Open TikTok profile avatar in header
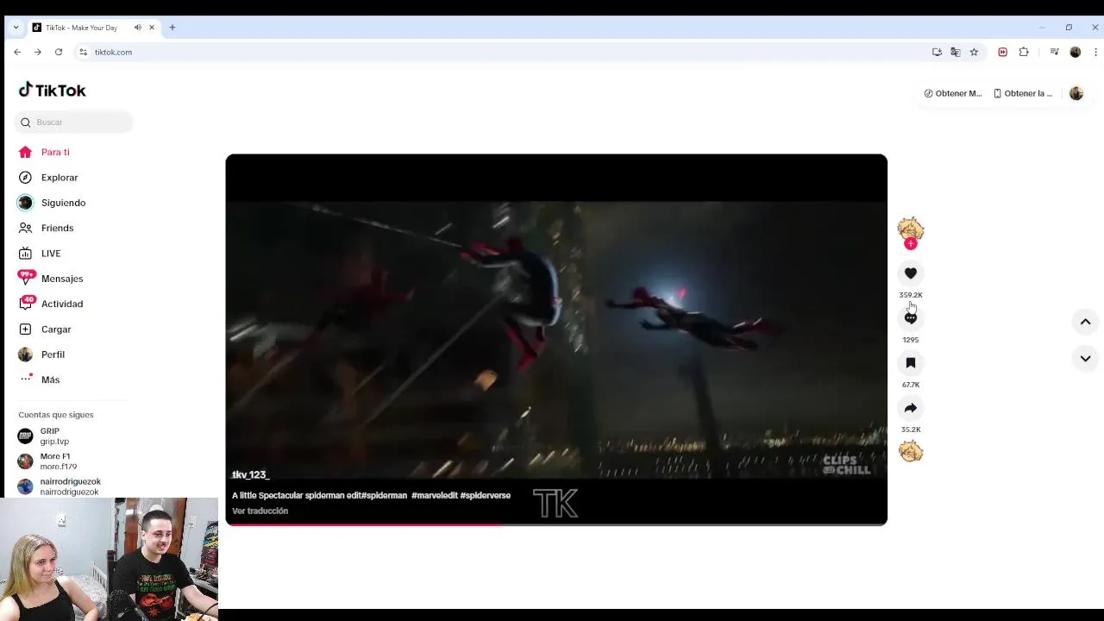 1076,93
